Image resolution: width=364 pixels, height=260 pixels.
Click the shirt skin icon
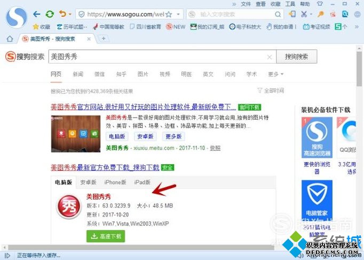click(320, 4)
